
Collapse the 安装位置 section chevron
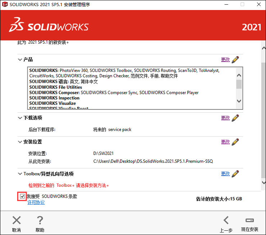(x=20, y=142)
